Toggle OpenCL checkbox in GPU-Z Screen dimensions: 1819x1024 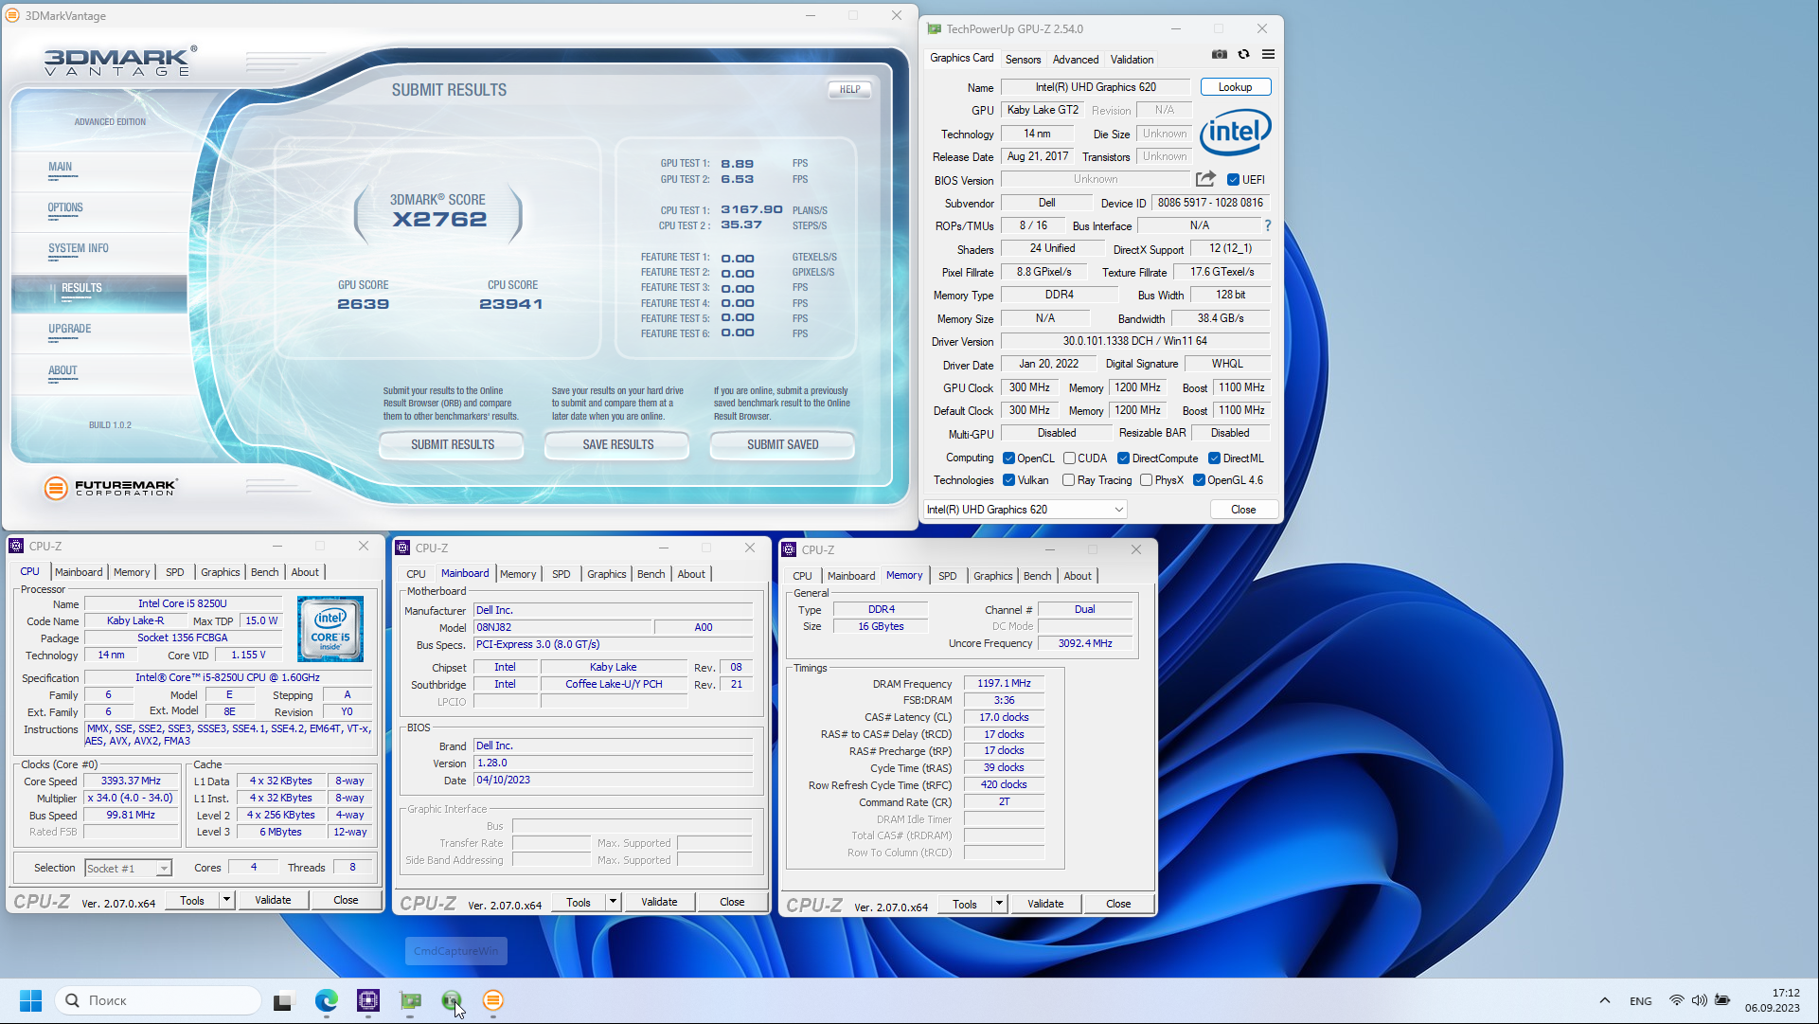tap(1008, 458)
